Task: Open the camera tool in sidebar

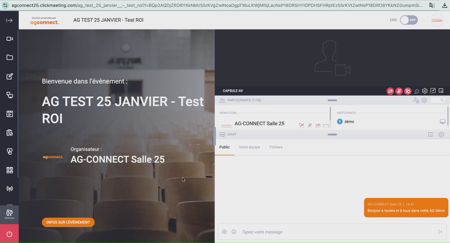Action: click(x=9, y=39)
